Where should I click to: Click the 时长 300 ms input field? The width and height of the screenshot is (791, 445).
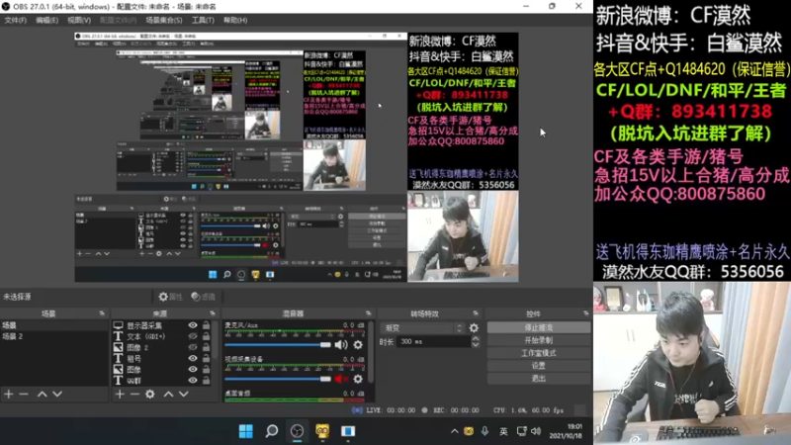(433, 341)
